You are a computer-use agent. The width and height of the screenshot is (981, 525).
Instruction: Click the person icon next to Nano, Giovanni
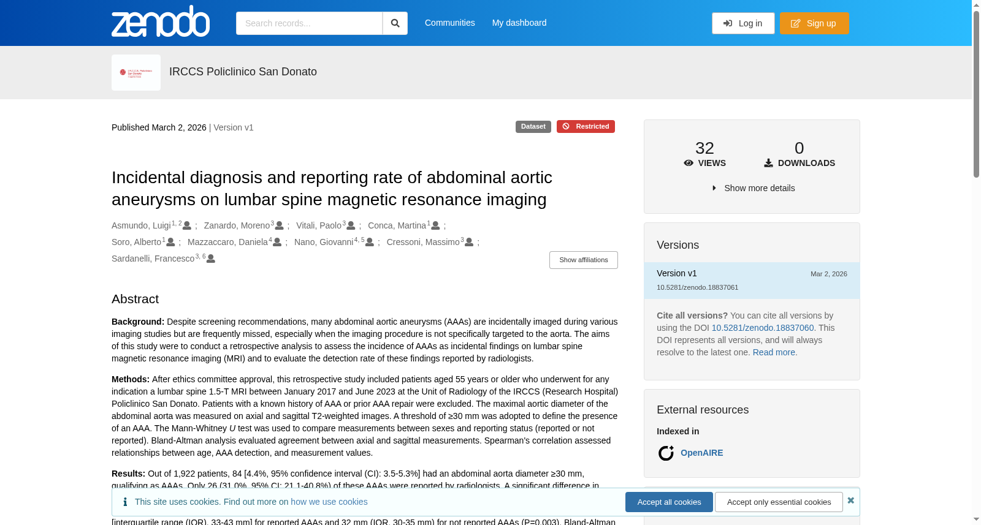[370, 243]
